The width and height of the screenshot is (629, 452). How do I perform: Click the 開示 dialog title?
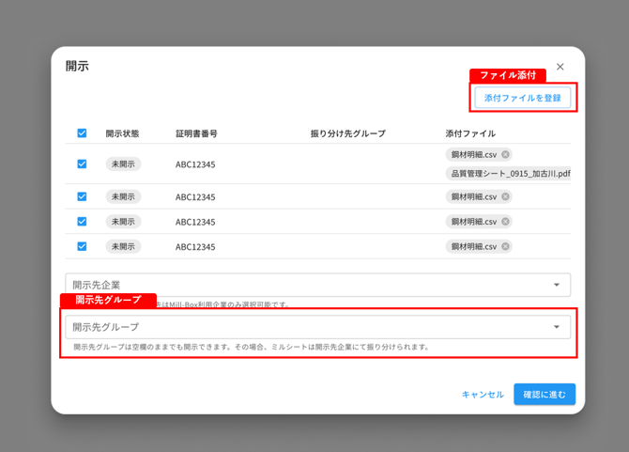point(77,66)
